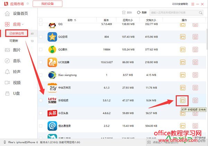The width and height of the screenshot is (208, 146).
Task: Switch to the 我的设备 tab
Action: [x=47, y=4]
